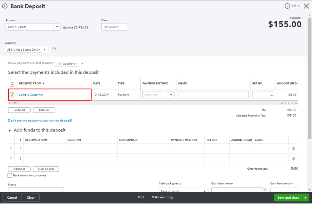Screen dimensions: 312x204
Task: Uncheck the Sample Customer payment checkbox
Action: [x=12, y=95]
